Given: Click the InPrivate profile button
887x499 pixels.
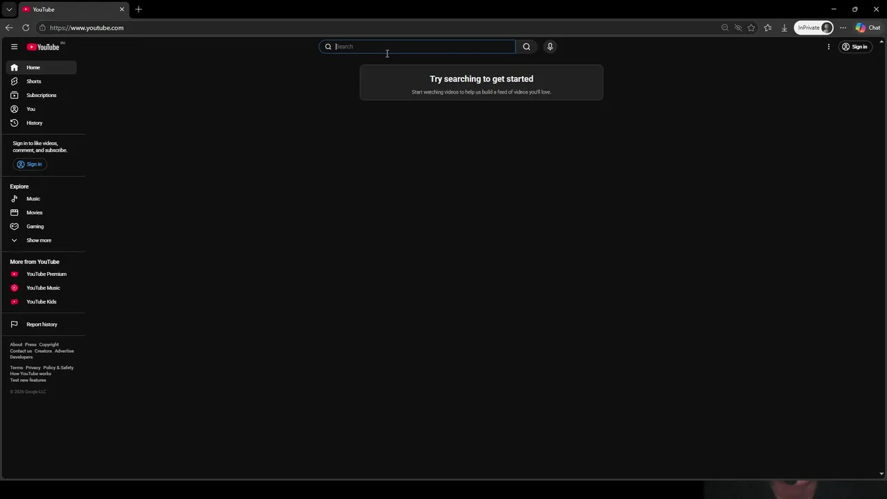Looking at the screenshot, I should [814, 28].
